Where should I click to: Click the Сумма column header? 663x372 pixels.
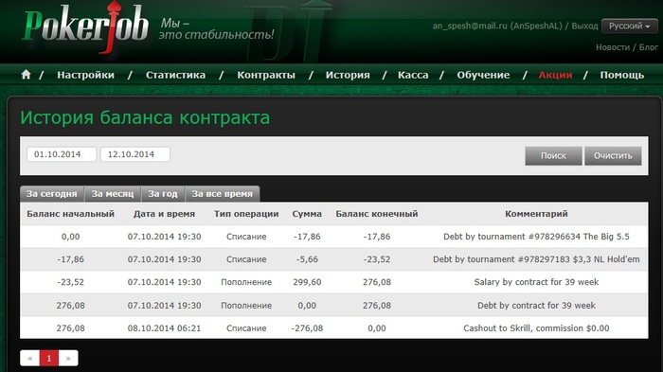tap(307, 214)
